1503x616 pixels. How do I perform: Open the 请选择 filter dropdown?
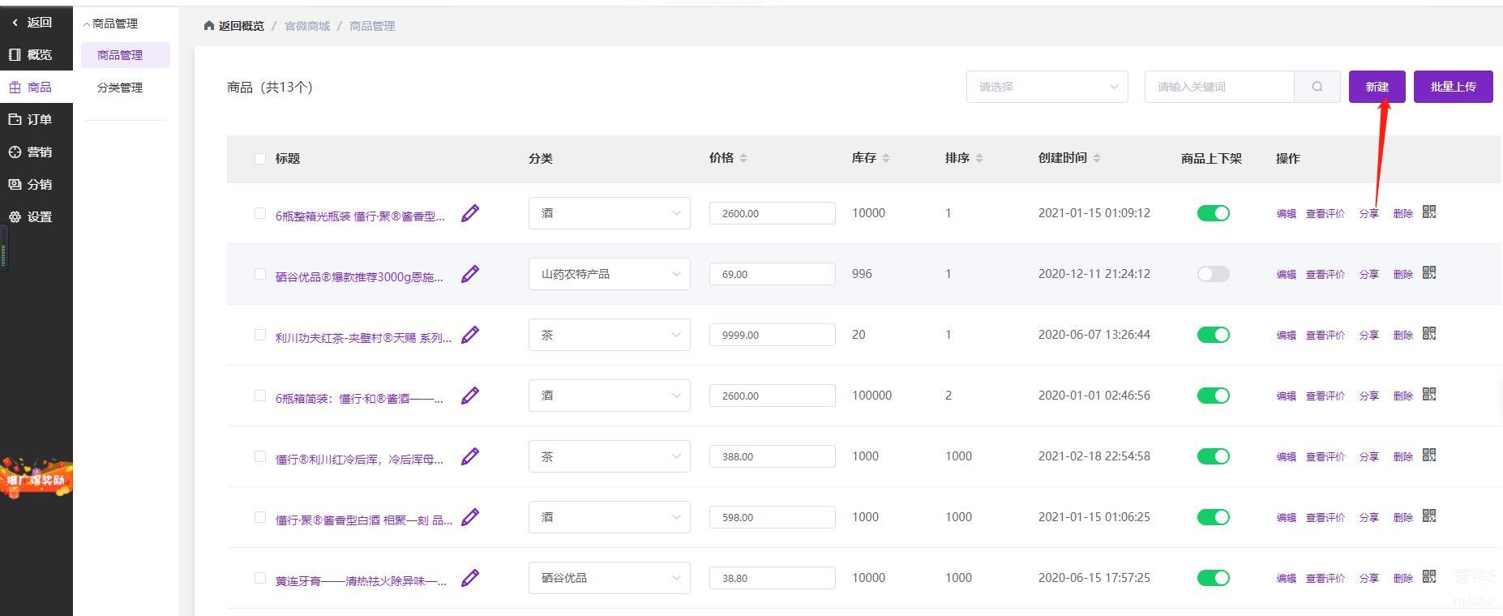[x=1047, y=87]
